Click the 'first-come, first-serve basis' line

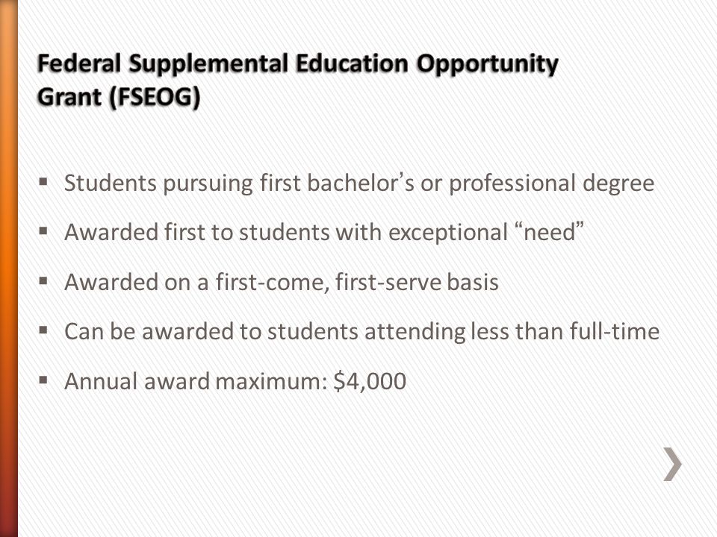282,282
